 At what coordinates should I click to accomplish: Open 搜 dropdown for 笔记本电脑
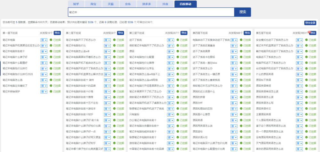tap(44, 40)
